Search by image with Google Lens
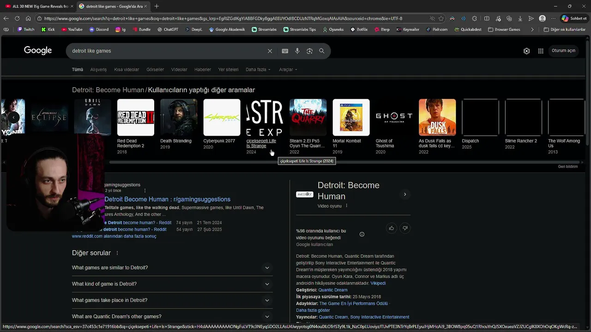The width and height of the screenshot is (591, 332). [x=310, y=51]
